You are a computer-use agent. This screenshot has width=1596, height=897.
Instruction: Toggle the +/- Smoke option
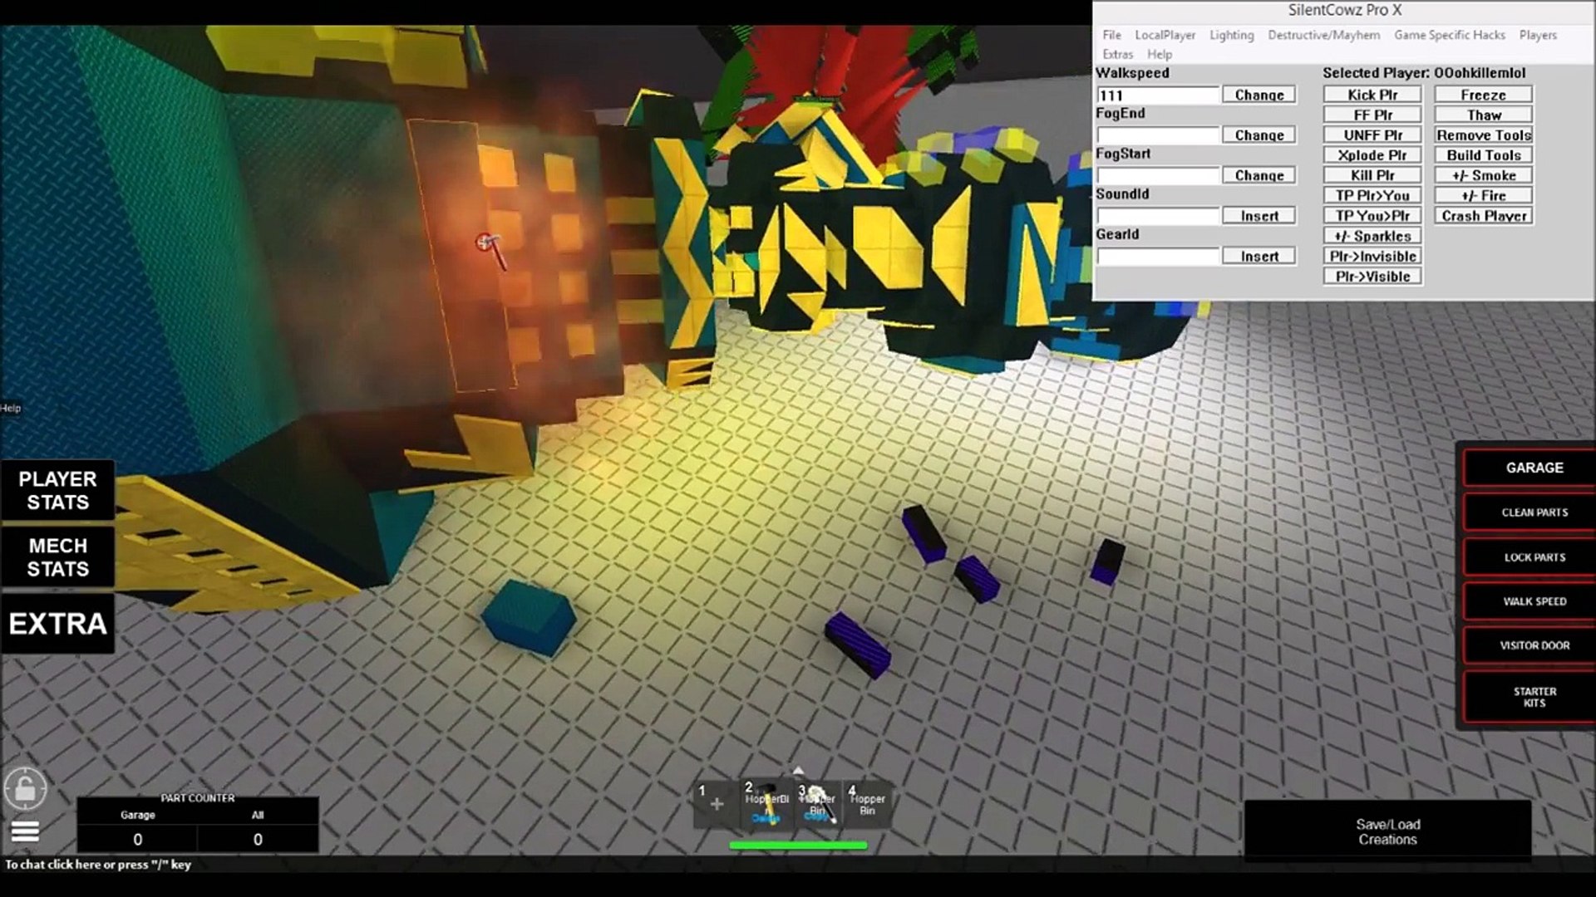[x=1482, y=175]
